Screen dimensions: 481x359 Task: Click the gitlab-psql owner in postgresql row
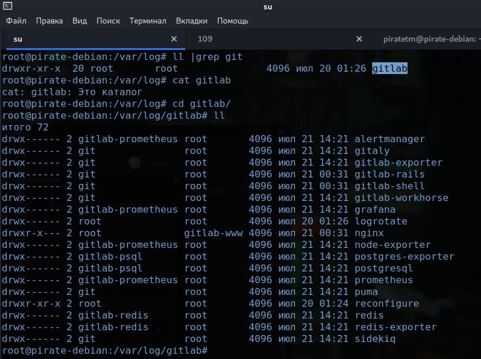110,269
